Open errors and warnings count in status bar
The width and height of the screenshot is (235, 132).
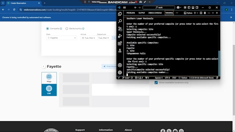(x=139, y=78)
